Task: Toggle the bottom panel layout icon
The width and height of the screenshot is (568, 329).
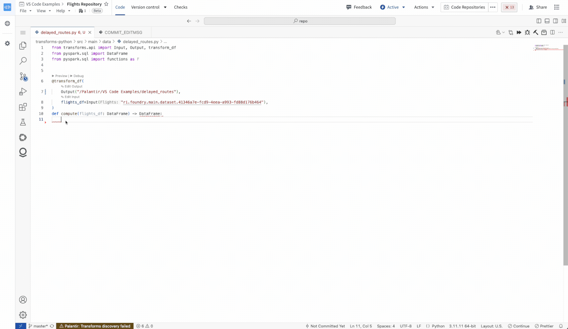Action: [547, 21]
